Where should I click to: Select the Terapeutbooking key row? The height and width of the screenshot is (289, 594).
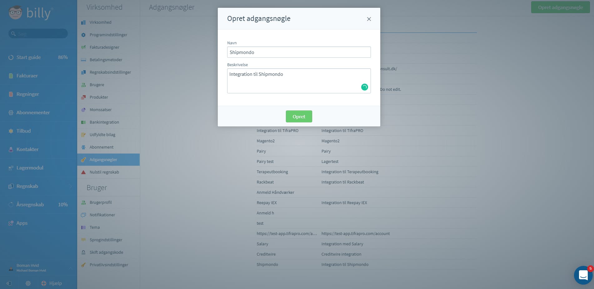367,172
